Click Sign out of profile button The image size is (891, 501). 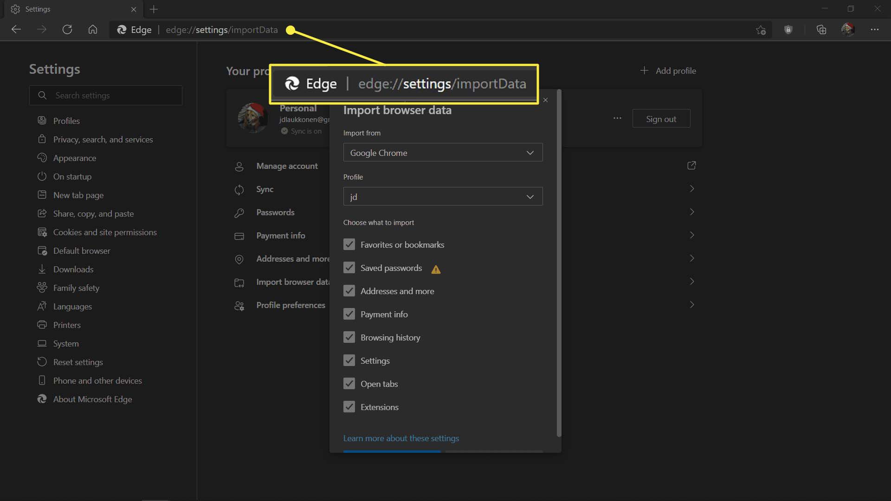(661, 119)
